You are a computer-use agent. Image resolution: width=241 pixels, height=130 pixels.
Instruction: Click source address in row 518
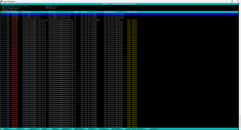89,119
